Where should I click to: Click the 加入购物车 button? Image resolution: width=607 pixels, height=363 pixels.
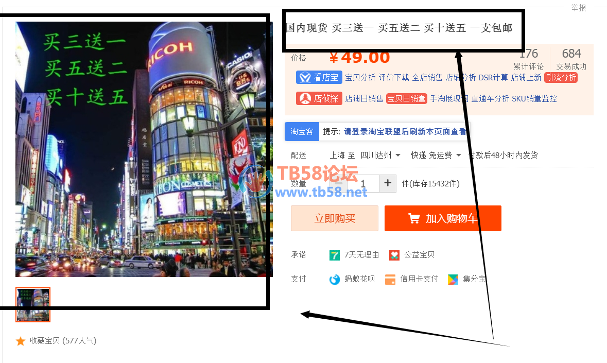click(443, 218)
